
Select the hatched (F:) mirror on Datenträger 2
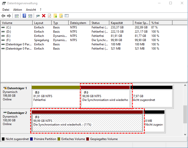87,121
